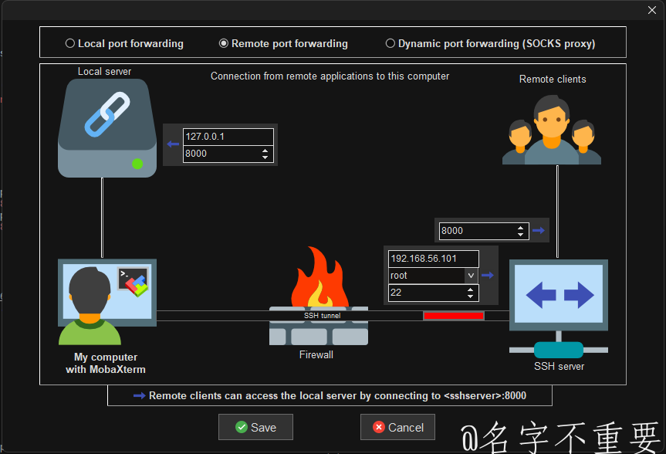666x454 pixels.
Task: Click the 'My computer with MobaXterm' label
Action: pyautogui.click(x=106, y=363)
